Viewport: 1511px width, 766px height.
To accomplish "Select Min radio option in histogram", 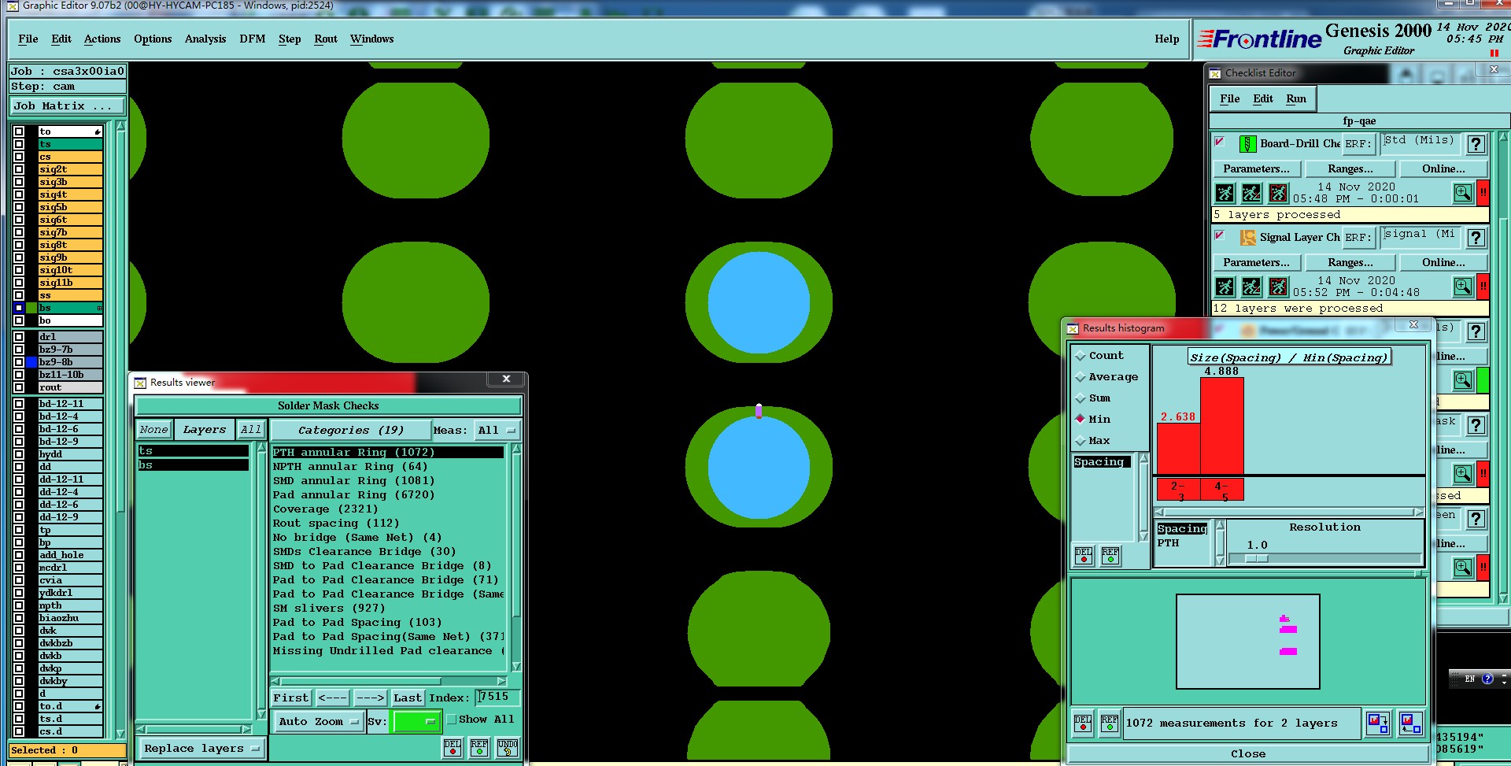I will pos(1081,420).
